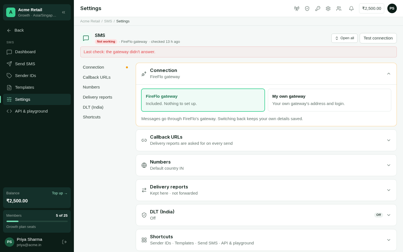The height and width of the screenshot is (252, 403).
Task: Collapse the Connection section
Action: [x=389, y=74]
